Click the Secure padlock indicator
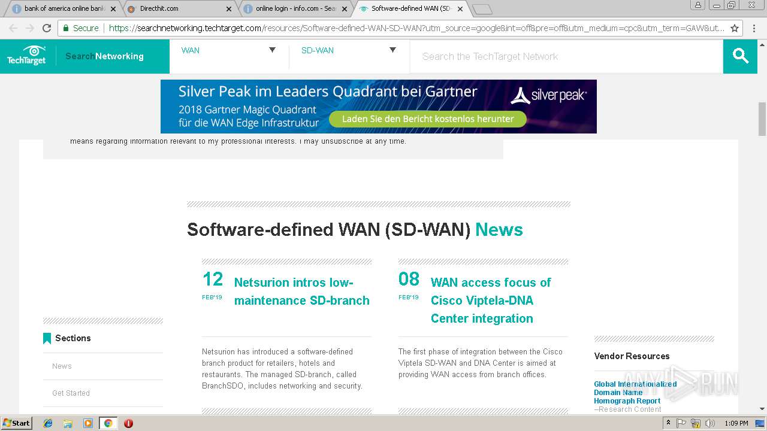 (80, 28)
